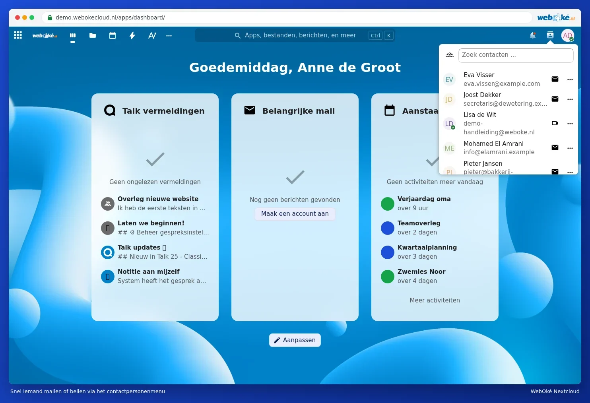
Task: Click the unified search bar
Action: click(295, 35)
